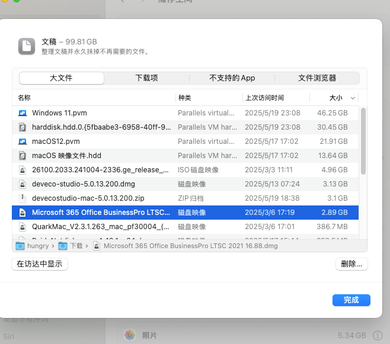Click the 3.13 GB size value
The image size is (390, 344).
335,184
